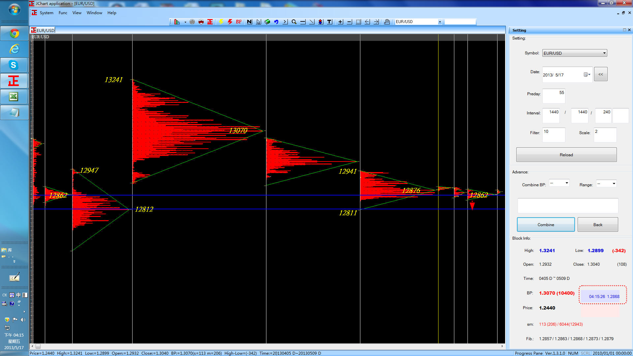633x356 pixels.
Task: Open the Func menu
Action: [x=63, y=13]
